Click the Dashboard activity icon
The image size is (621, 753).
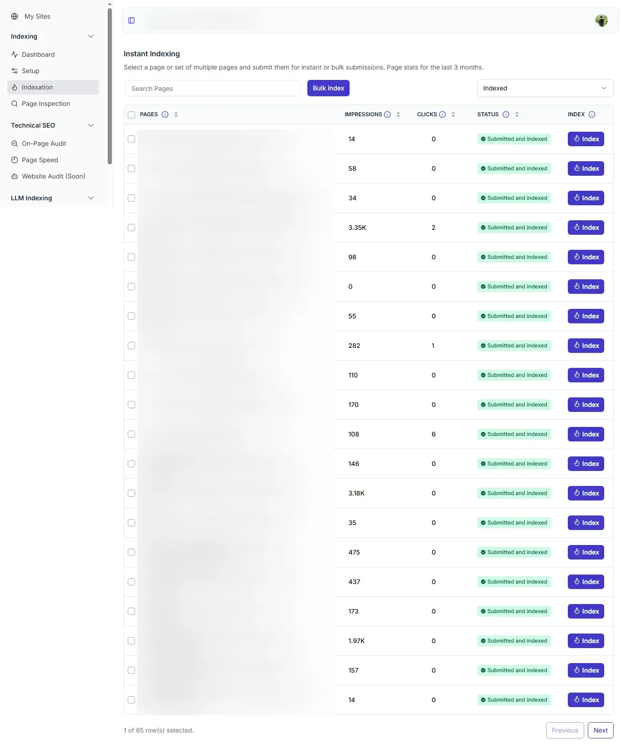(15, 54)
